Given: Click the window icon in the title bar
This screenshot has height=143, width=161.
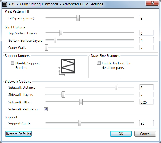Looking at the screenshot, I should (5, 4).
